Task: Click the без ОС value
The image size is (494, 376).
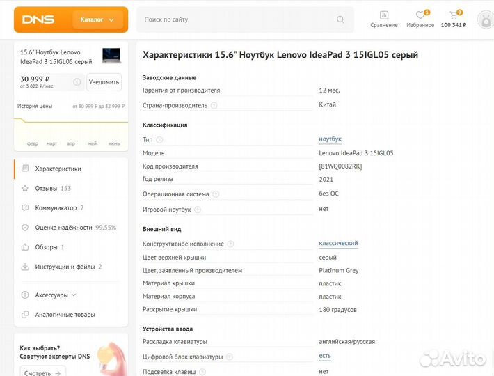Action: 328,194
